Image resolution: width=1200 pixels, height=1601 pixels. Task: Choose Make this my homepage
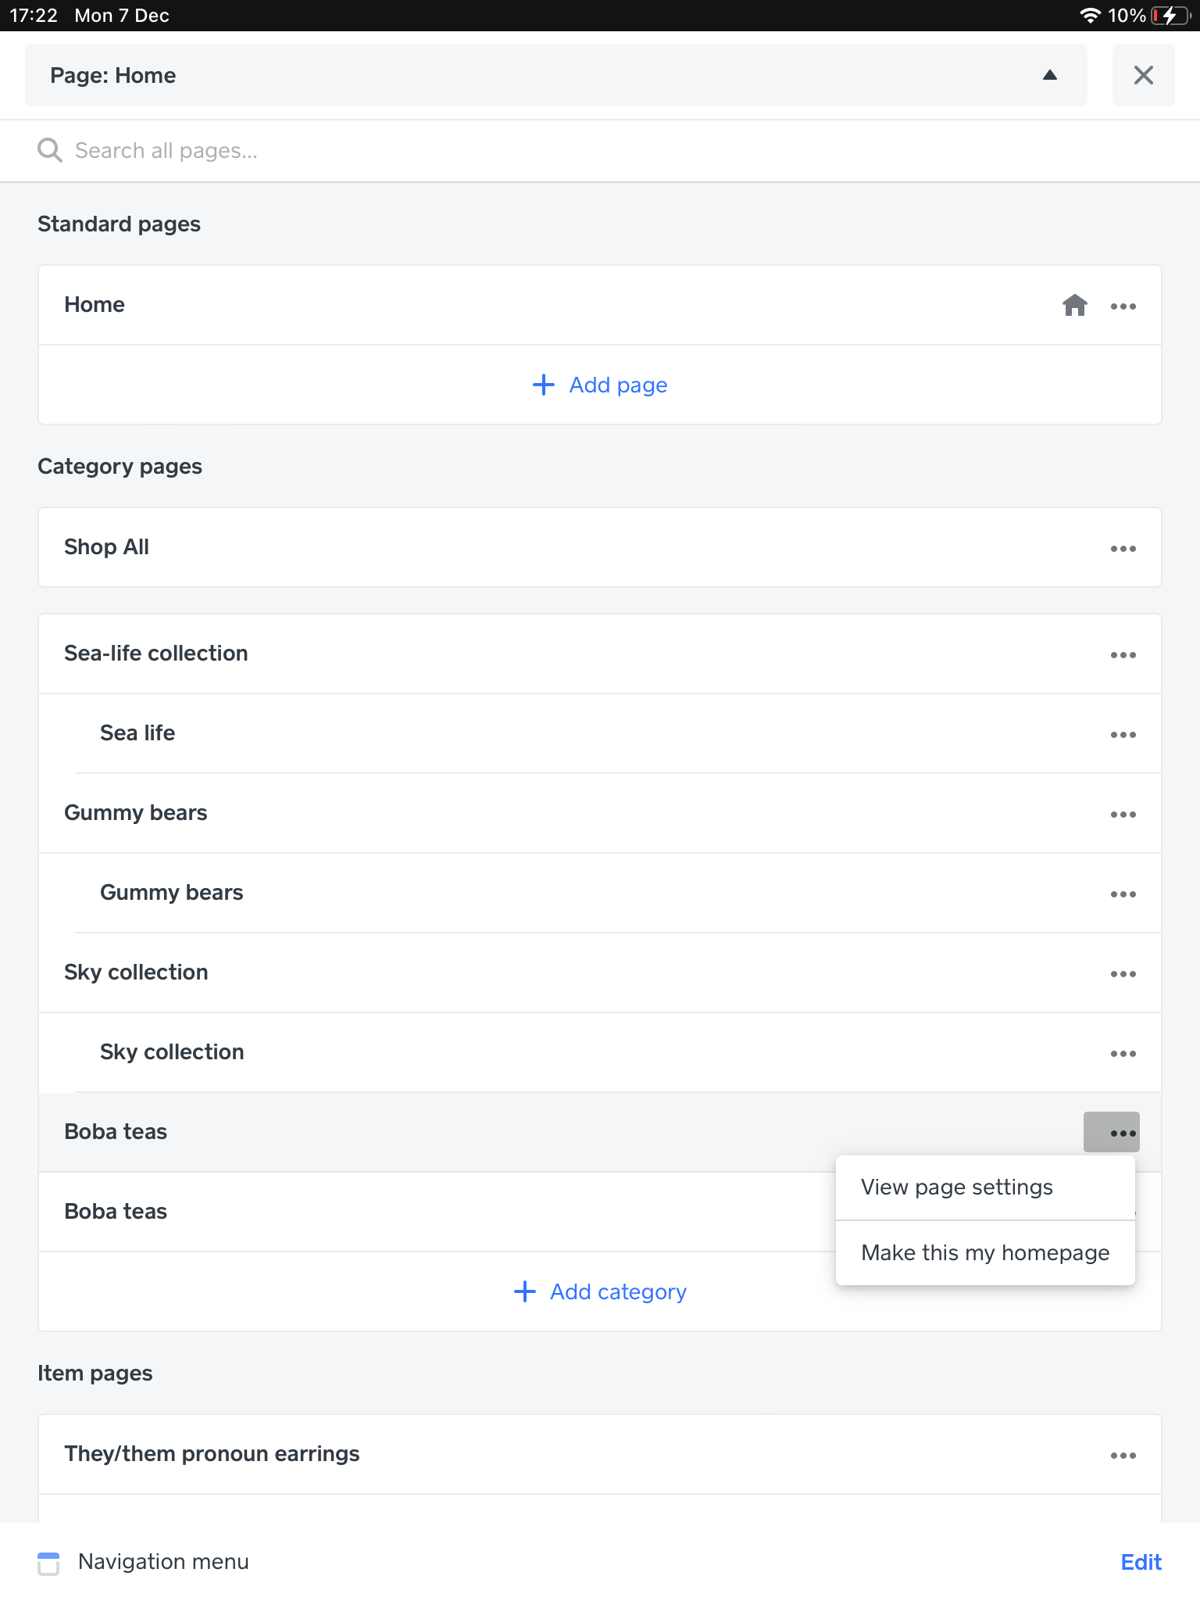984,1253
